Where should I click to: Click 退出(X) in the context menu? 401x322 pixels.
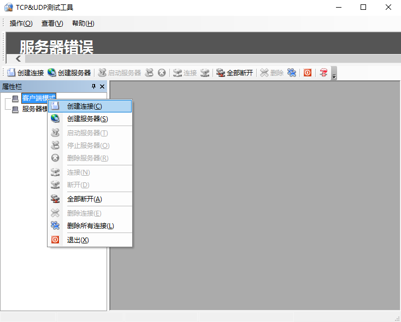[x=78, y=240]
